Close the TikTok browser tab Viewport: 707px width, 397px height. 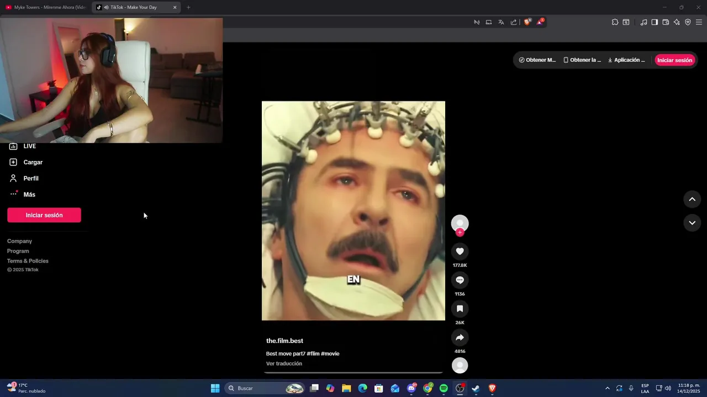(x=175, y=7)
